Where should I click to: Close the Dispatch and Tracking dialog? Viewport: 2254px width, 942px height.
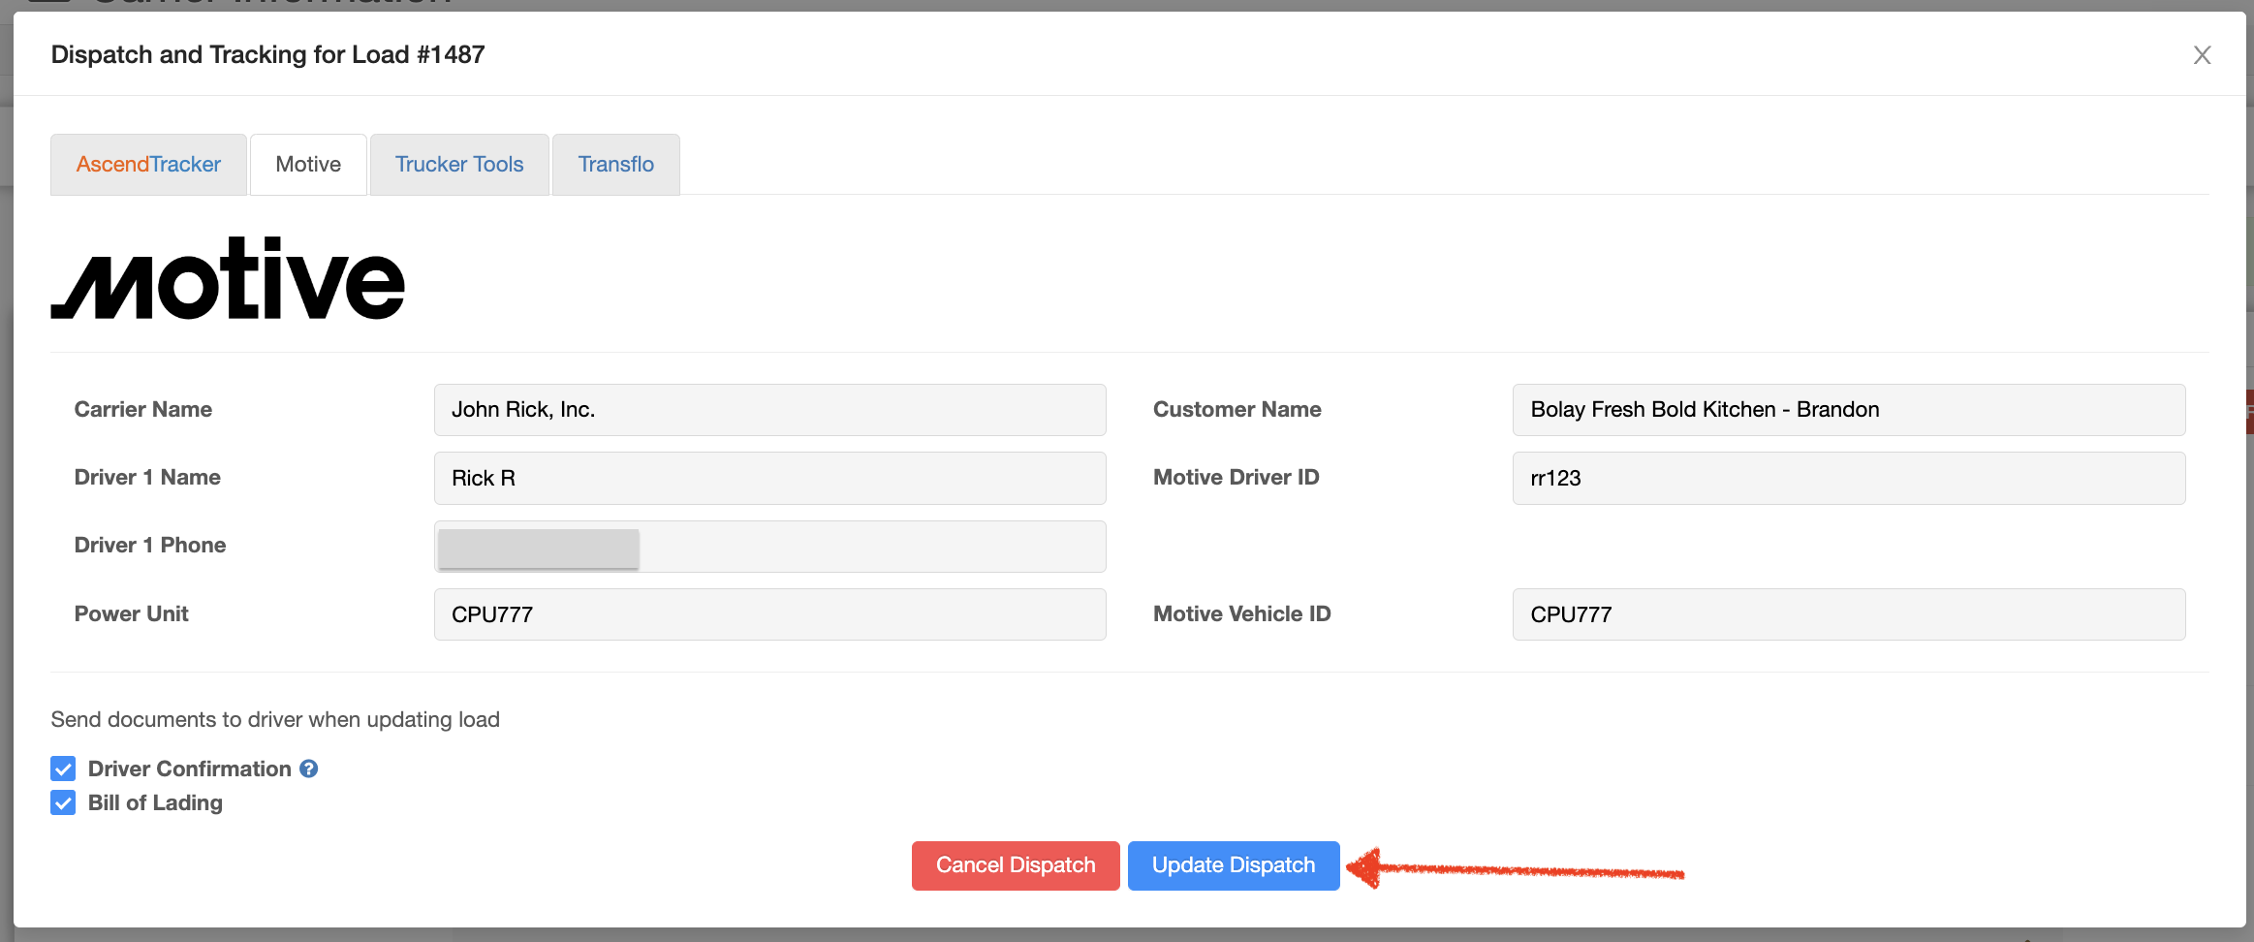point(2202,55)
